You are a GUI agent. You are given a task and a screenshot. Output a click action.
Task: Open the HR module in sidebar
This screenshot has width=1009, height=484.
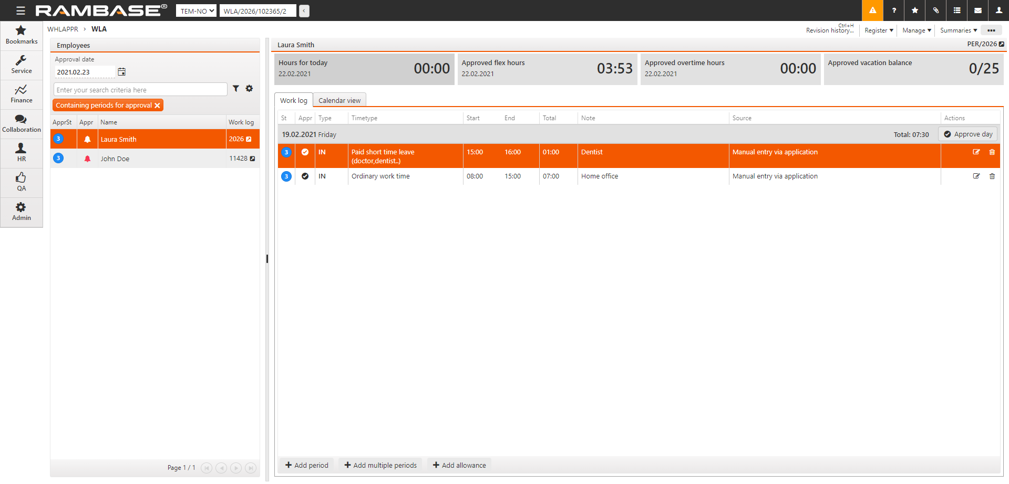[22, 153]
